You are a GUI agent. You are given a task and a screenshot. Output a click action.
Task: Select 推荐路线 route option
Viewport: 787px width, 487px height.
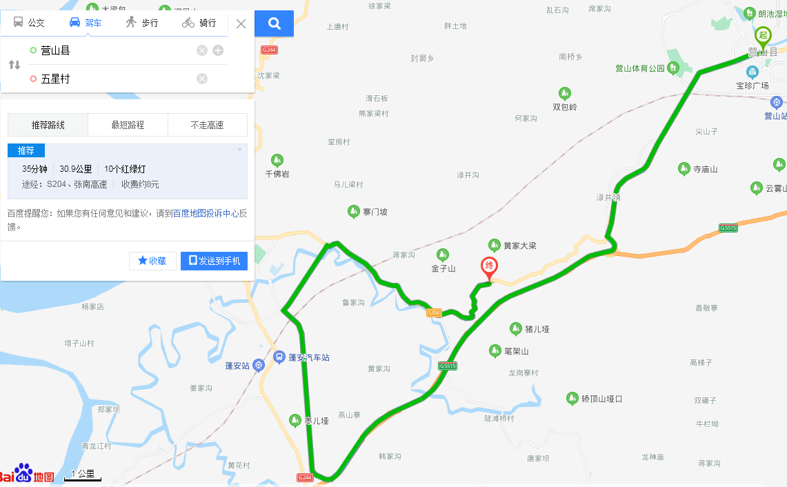tap(48, 125)
